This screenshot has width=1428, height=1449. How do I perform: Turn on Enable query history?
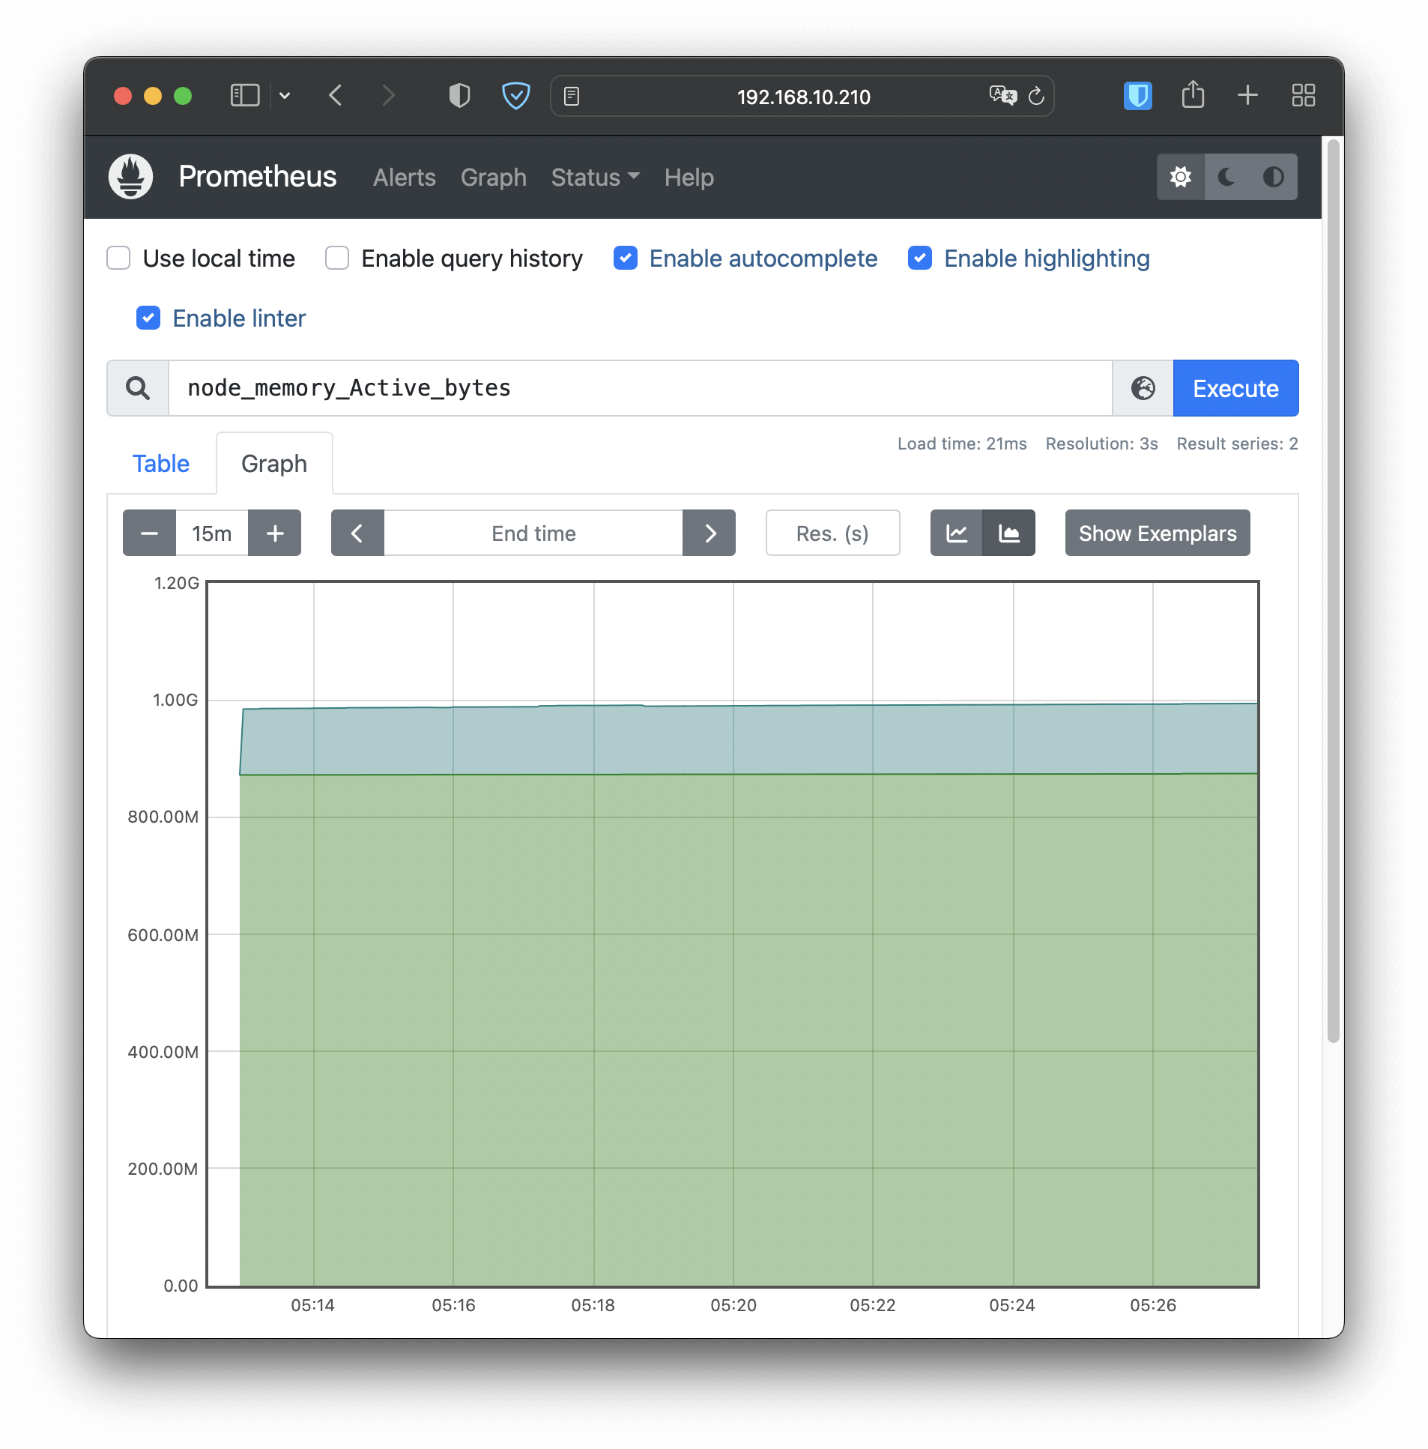[x=336, y=258]
